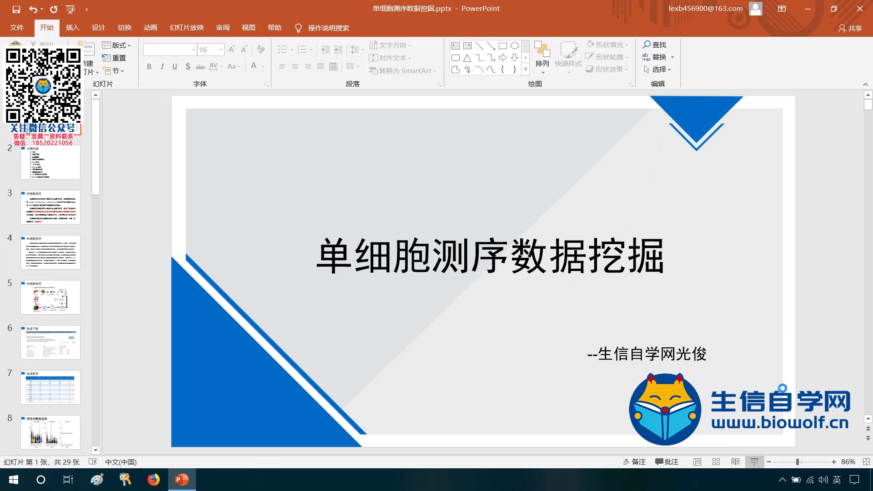Open Quick Styles gallery
Viewport: 873px width, 491px height.
(x=568, y=57)
